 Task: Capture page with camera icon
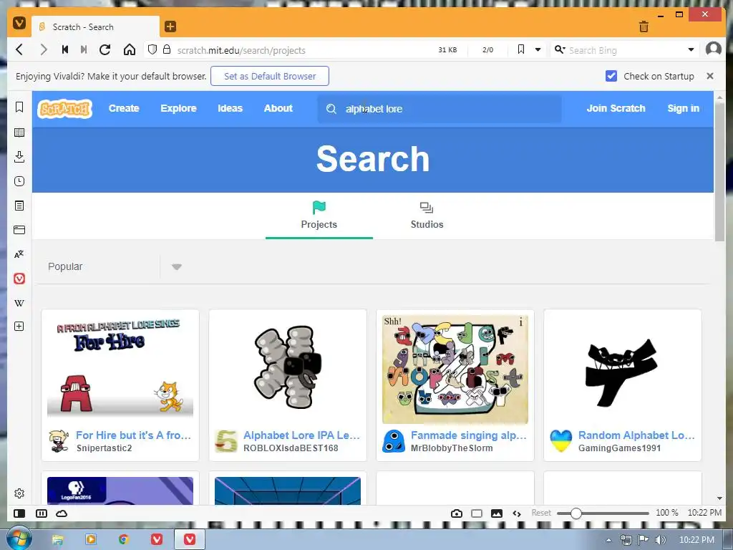(x=457, y=513)
